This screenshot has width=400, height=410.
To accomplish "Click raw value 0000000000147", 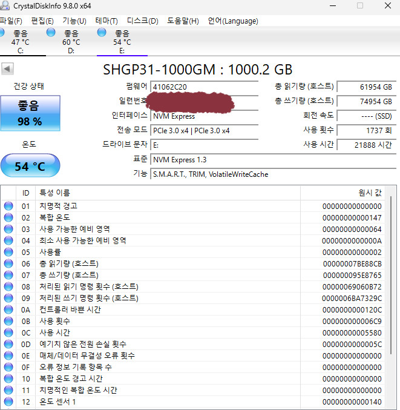I will click(352, 217).
